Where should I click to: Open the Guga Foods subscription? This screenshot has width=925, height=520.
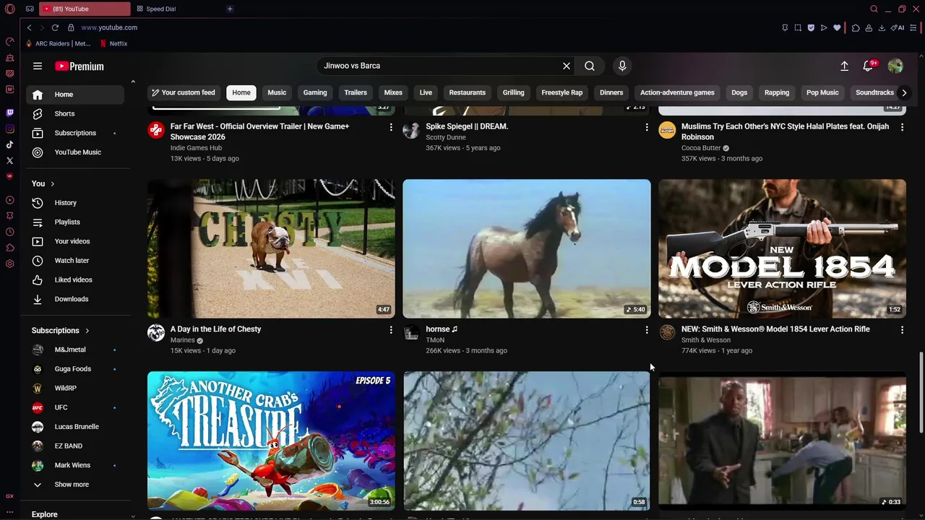pyautogui.click(x=72, y=369)
